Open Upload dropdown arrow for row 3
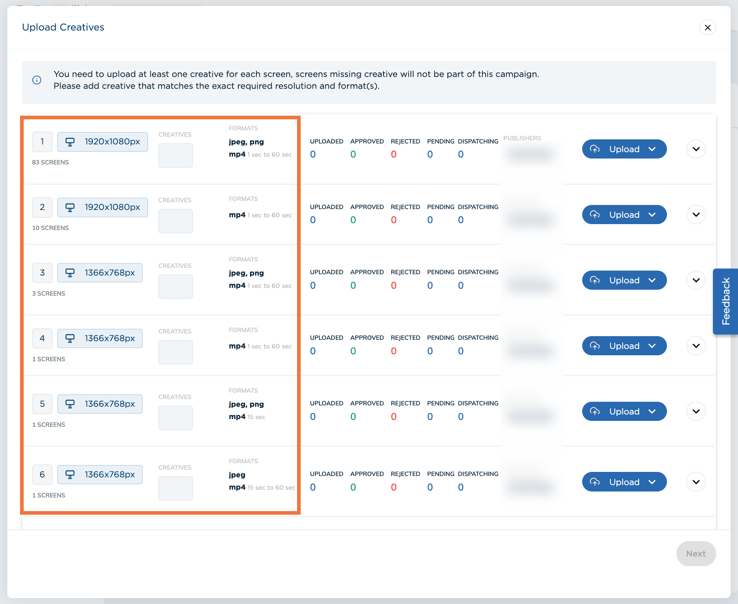The width and height of the screenshot is (738, 604). 652,280
